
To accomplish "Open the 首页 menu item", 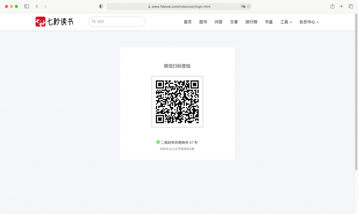I will click(x=188, y=22).
